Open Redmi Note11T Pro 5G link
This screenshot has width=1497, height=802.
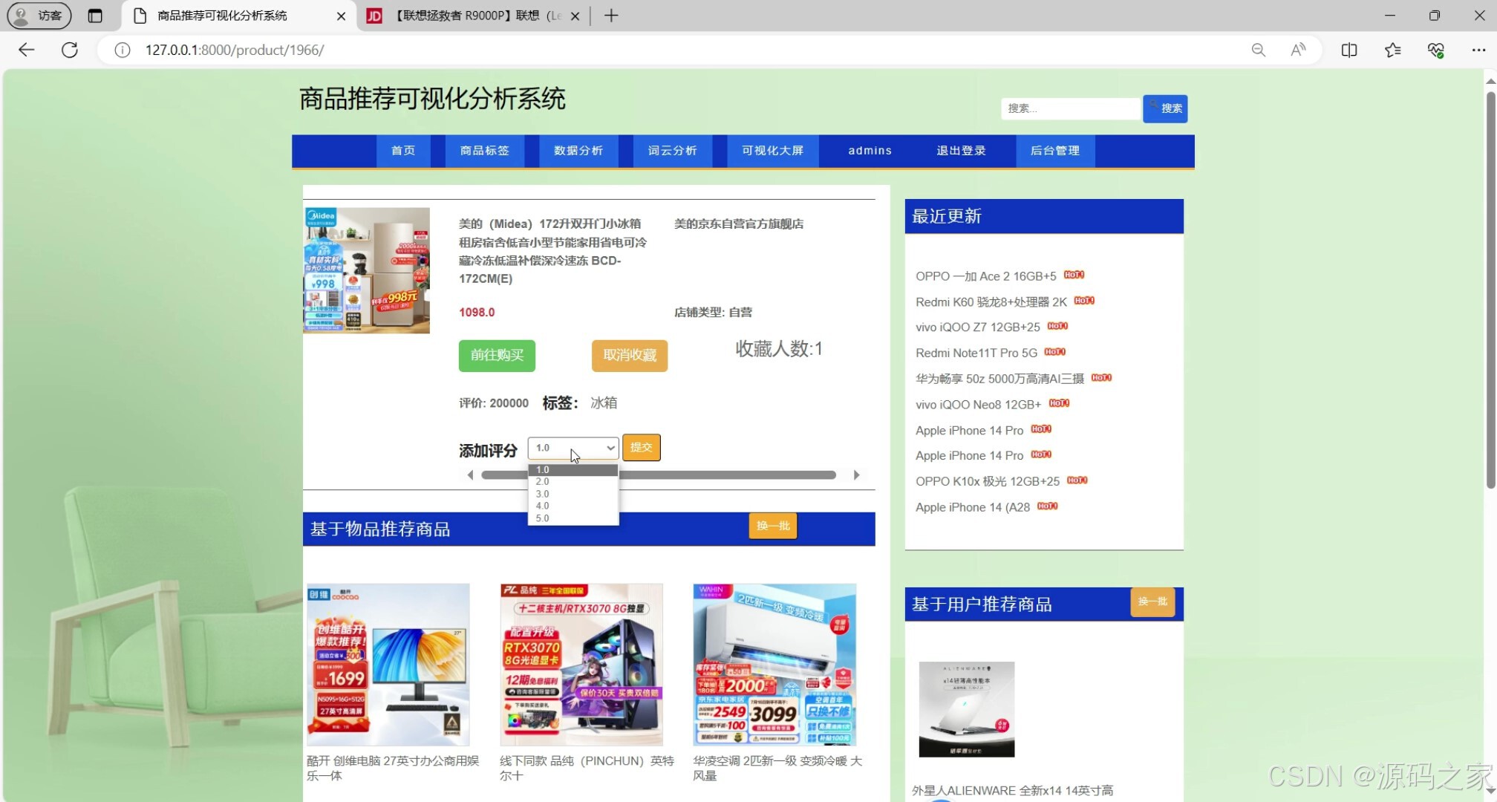tap(976, 353)
